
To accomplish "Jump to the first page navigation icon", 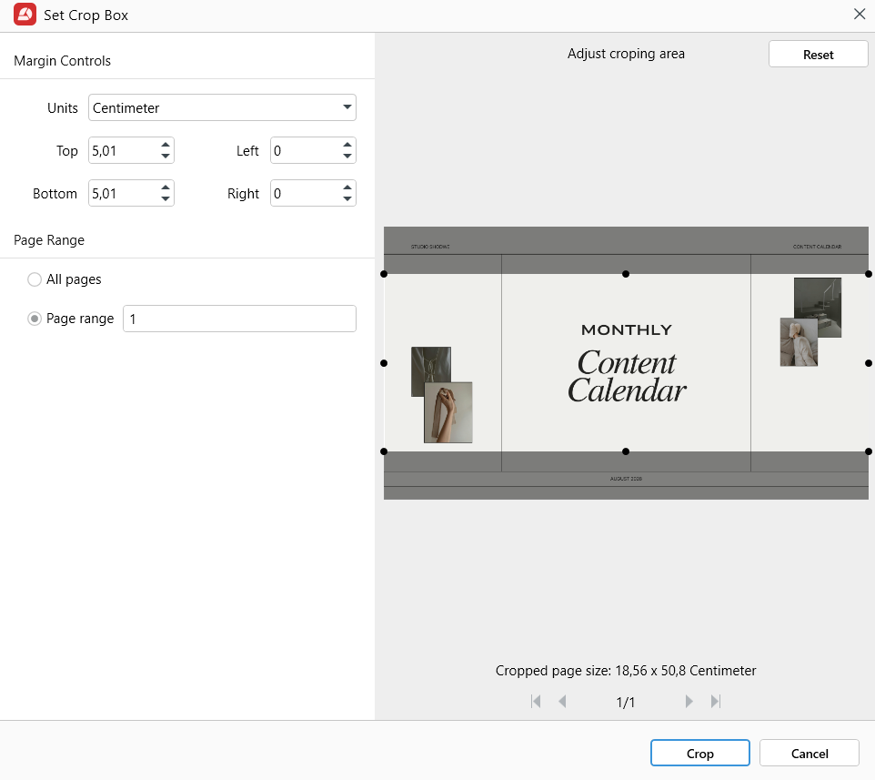I will (x=536, y=701).
